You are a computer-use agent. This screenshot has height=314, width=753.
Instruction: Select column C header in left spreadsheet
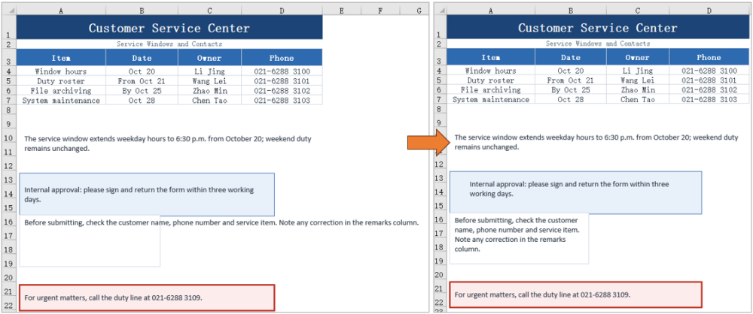coord(209,11)
